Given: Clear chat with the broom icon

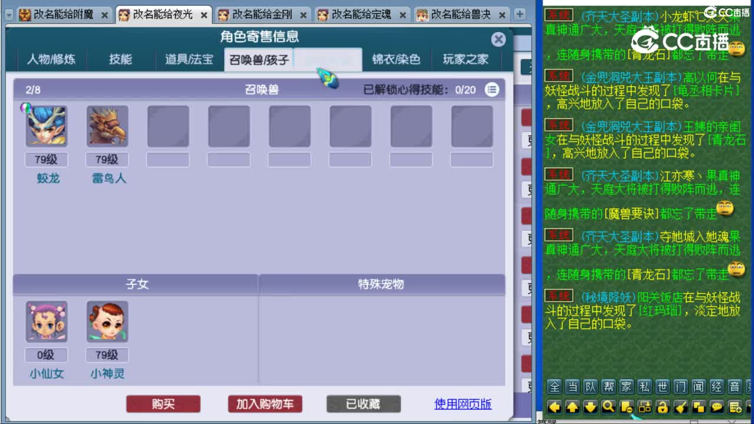Looking at the screenshot, I should (681, 406).
